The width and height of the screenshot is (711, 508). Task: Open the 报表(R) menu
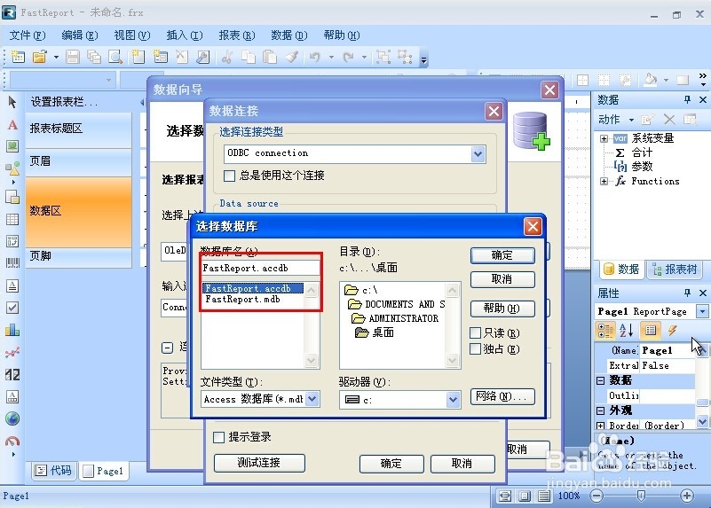coord(237,35)
